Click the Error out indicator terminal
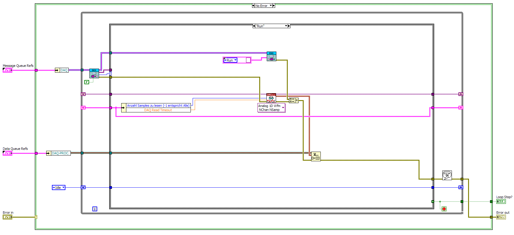 click(501, 217)
